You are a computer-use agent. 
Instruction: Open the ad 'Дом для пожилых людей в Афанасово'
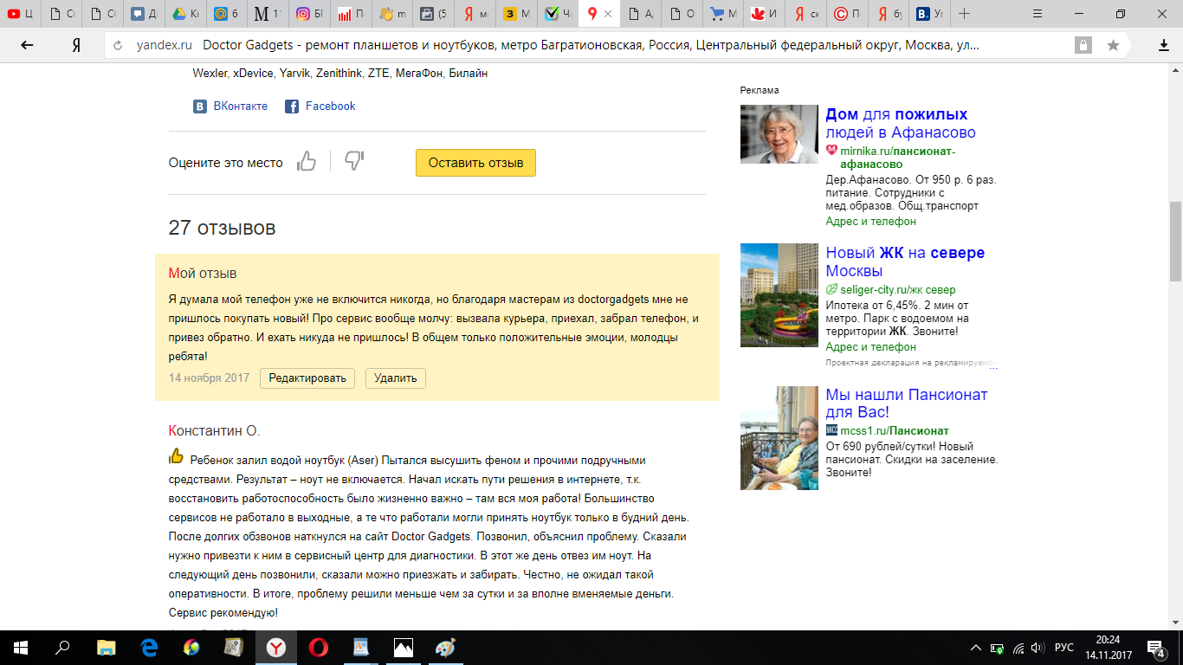coord(901,123)
